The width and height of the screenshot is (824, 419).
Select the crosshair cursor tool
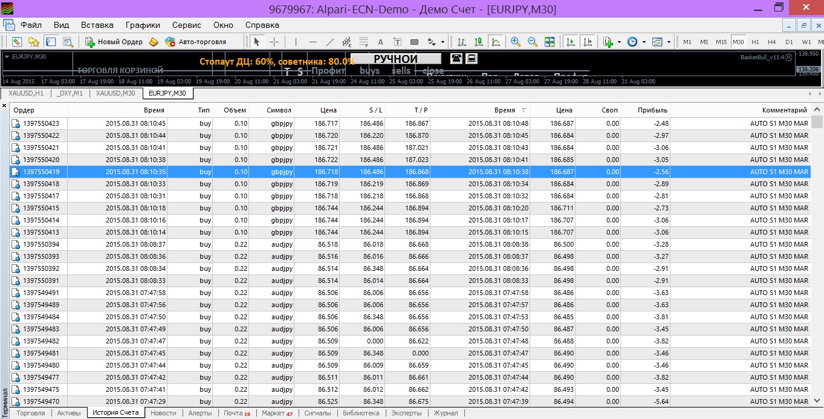tap(274, 42)
